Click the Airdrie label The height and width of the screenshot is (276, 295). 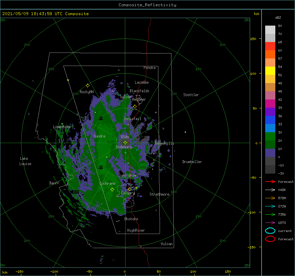pyautogui.click(x=129, y=175)
